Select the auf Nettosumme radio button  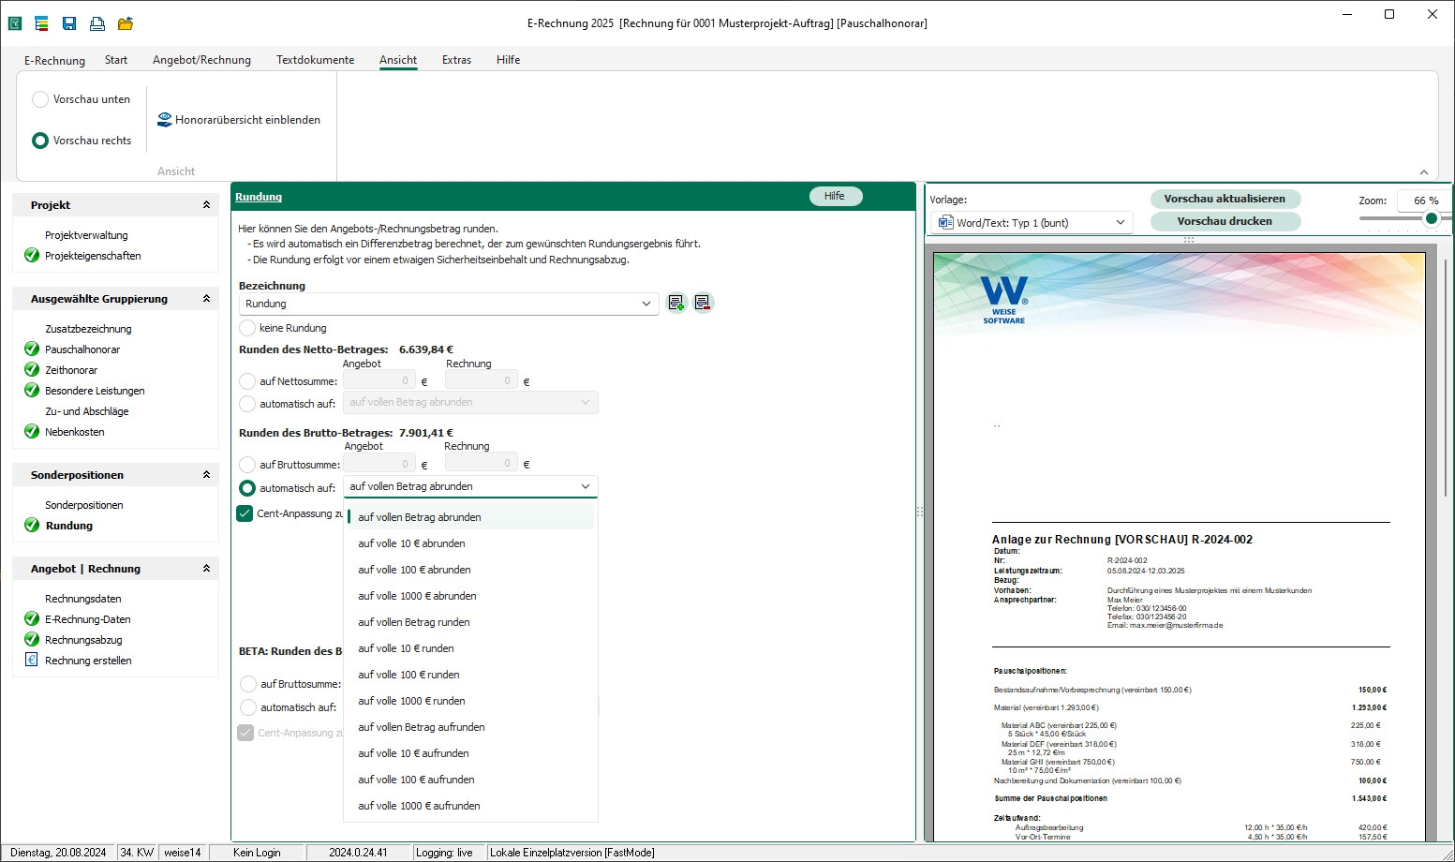[247, 381]
